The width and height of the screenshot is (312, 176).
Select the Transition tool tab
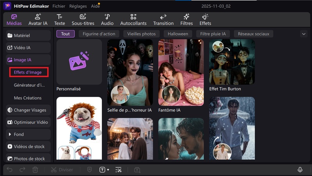coord(163,20)
